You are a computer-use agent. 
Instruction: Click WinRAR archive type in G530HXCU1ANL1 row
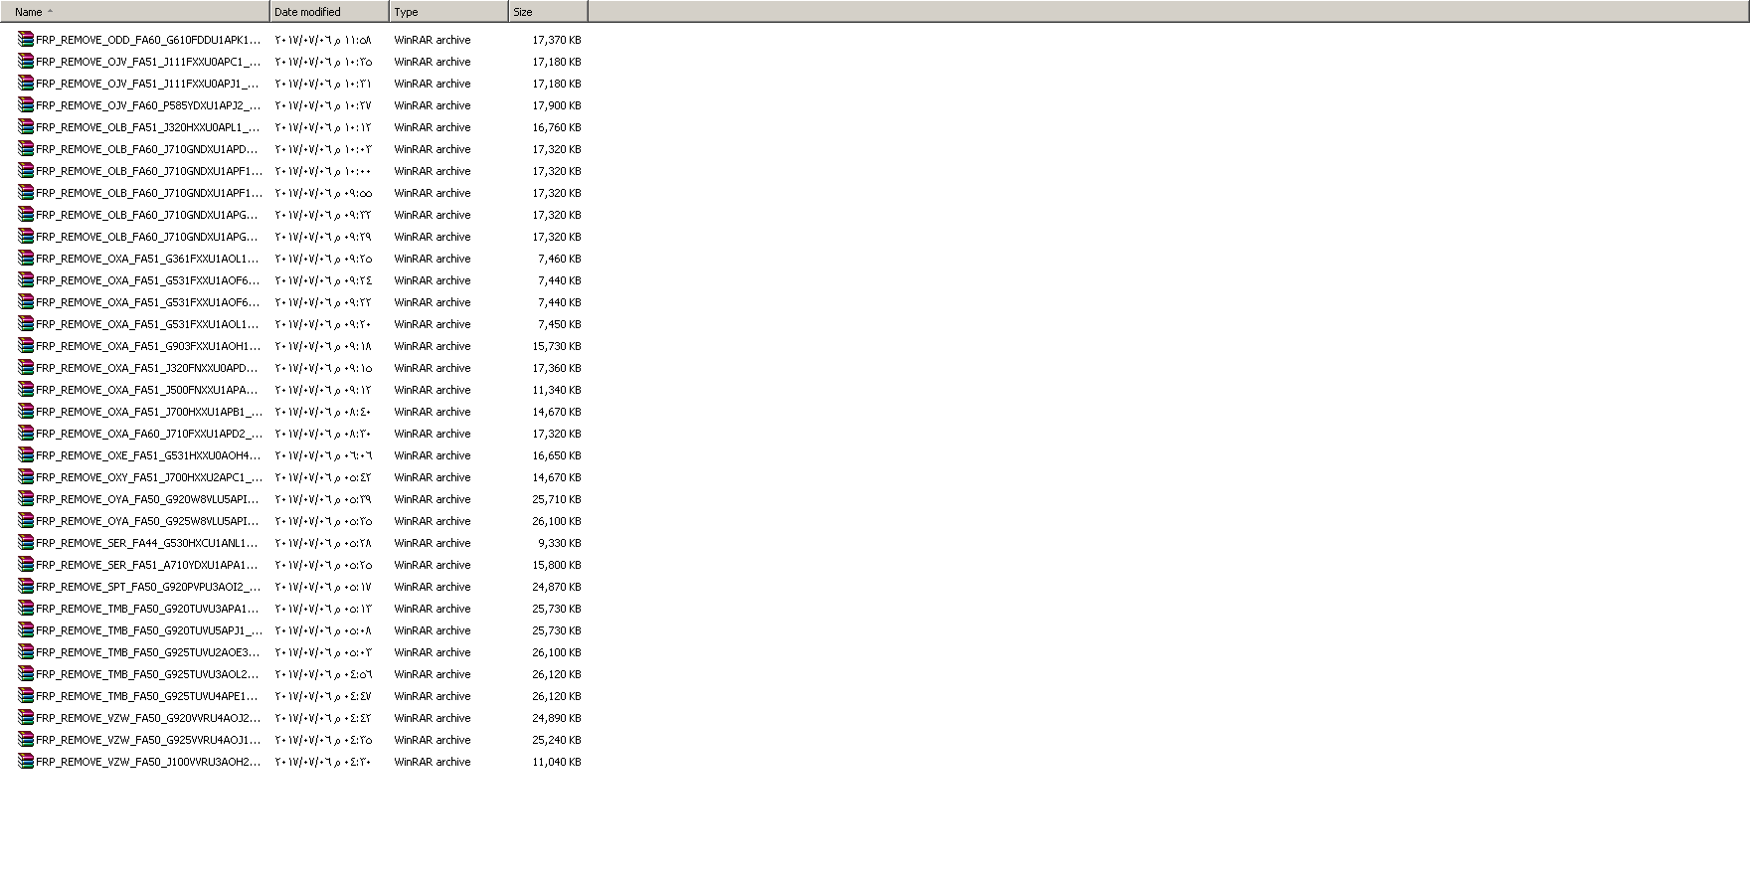[433, 543]
